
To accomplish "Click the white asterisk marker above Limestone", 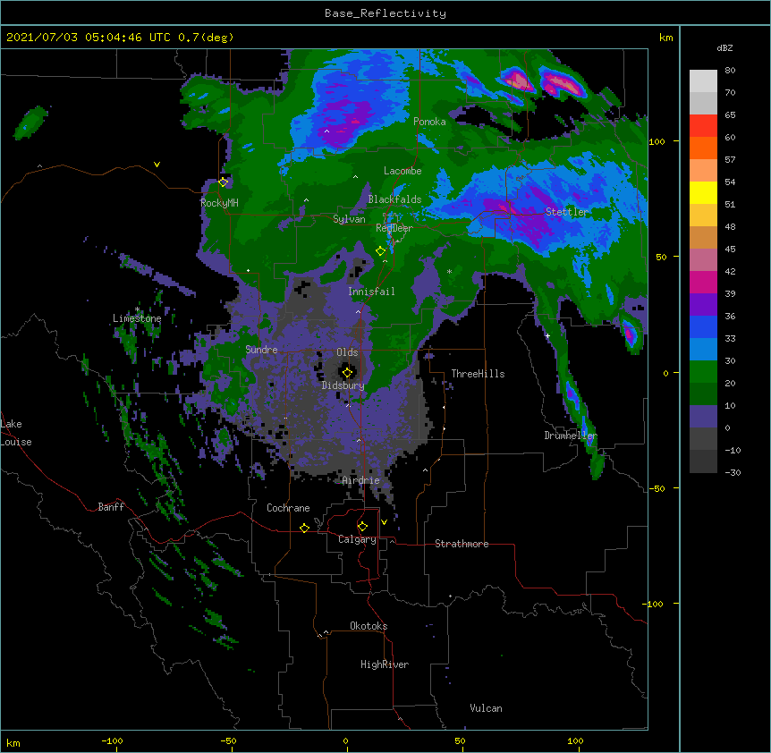I will pos(137,309).
